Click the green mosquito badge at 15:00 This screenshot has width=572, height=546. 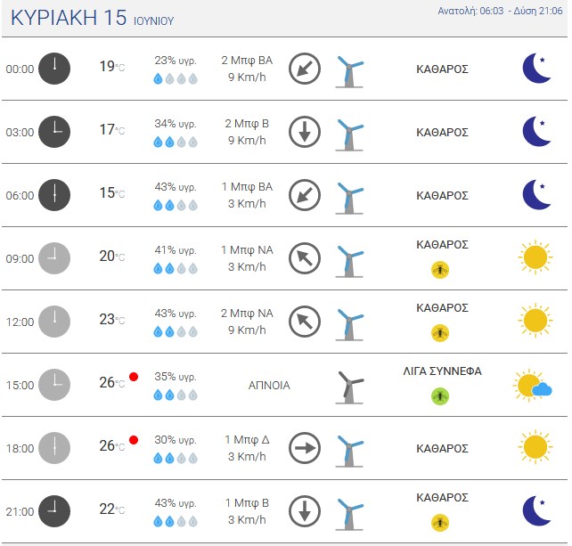[440, 396]
